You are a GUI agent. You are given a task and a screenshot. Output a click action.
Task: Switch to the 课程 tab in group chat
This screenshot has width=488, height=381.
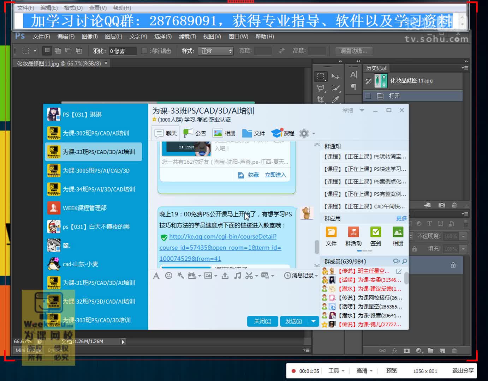283,133
